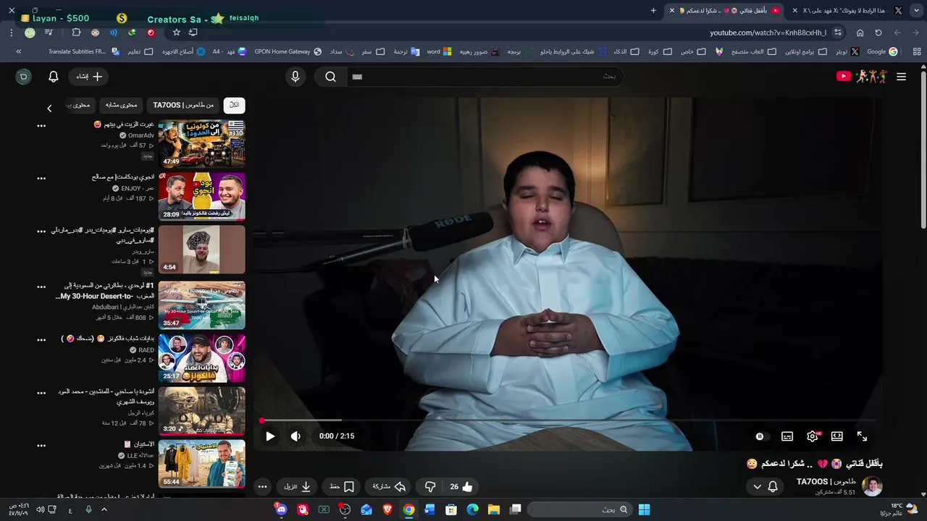Open browser extensions puzzle icon
This screenshot has width=927, height=521.
(76, 33)
